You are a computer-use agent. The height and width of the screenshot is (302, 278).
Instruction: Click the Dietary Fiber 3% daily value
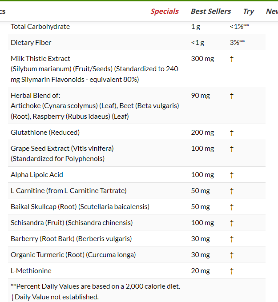click(237, 43)
